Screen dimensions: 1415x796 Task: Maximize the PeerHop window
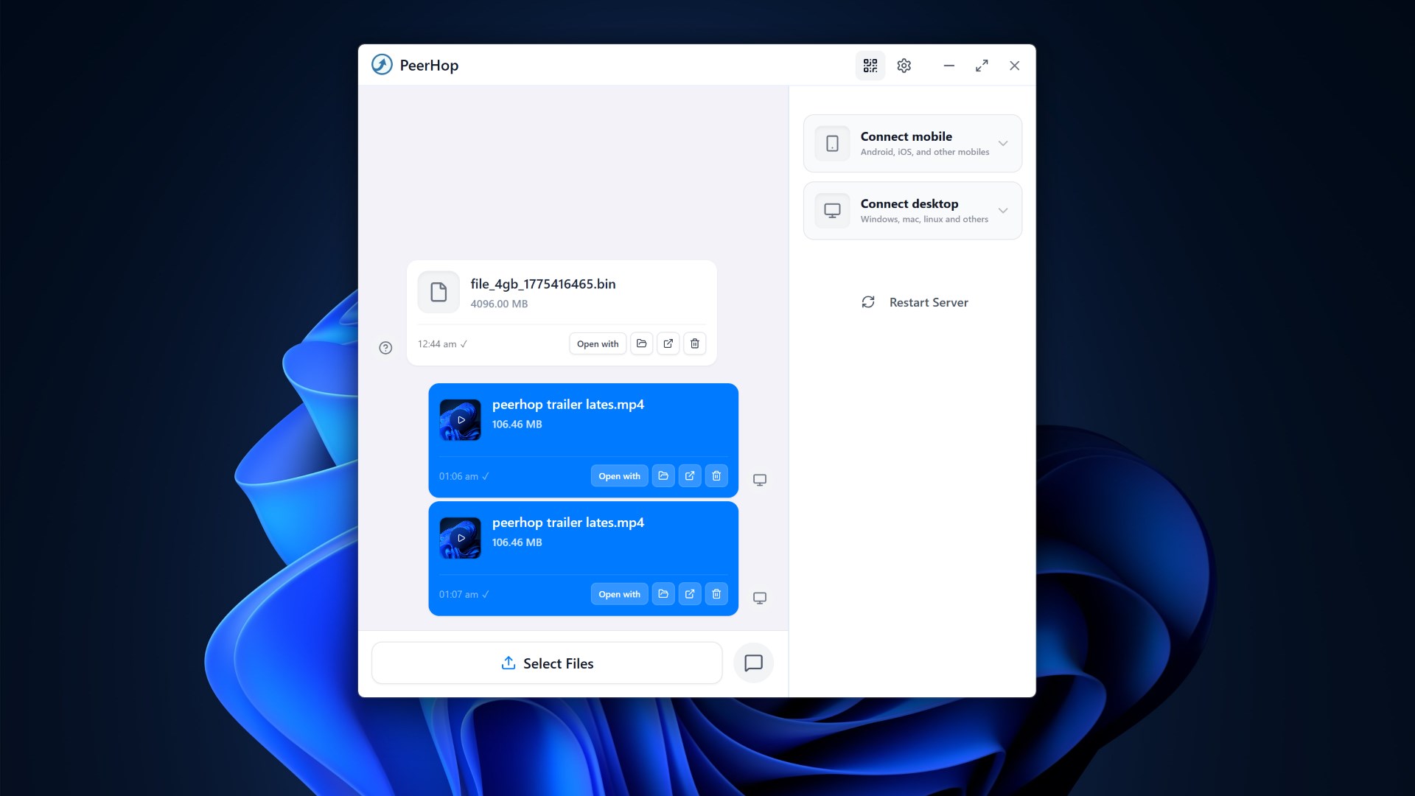(982, 66)
